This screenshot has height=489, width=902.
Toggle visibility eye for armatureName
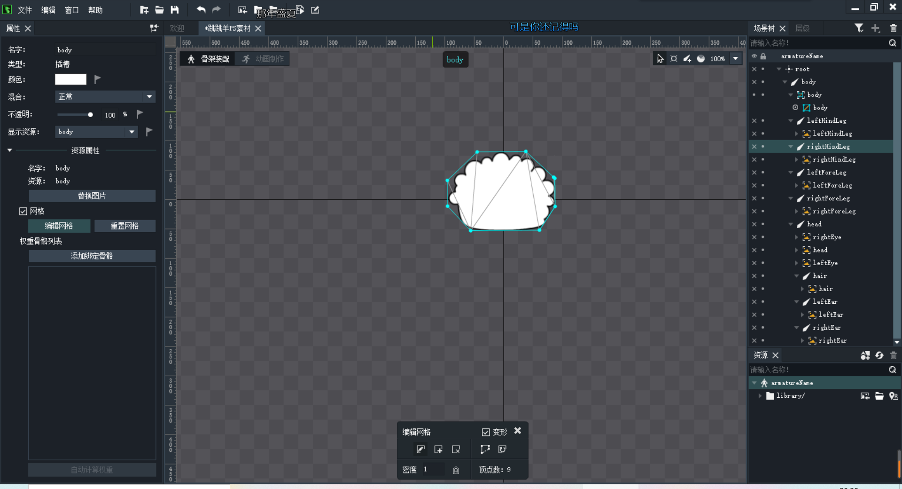pyautogui.click(x=754, y=56)
